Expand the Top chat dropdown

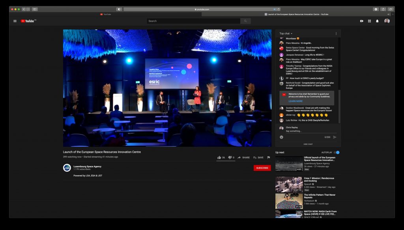(x=286, y=34)
